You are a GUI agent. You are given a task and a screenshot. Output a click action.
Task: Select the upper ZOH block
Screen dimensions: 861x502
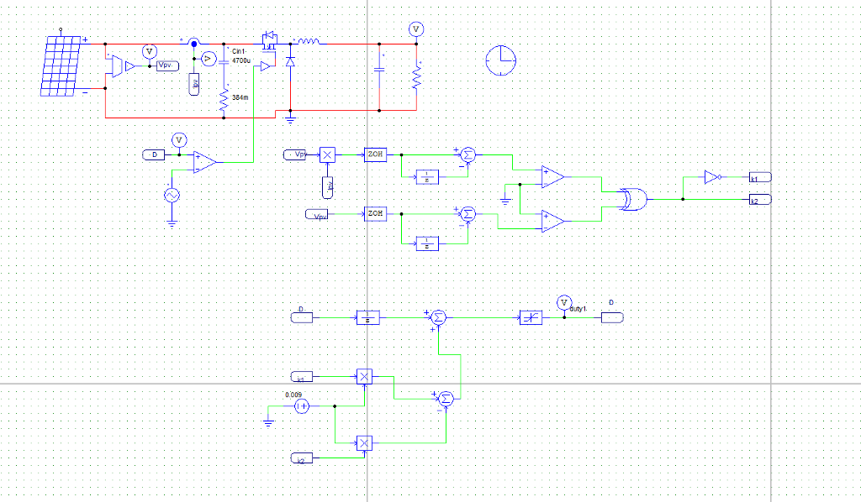tap(376, 154)
